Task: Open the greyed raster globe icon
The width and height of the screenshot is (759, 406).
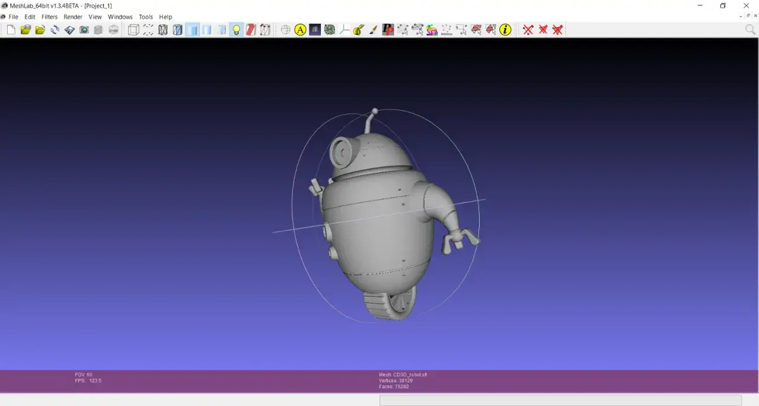Action: [x=113, y=30]
